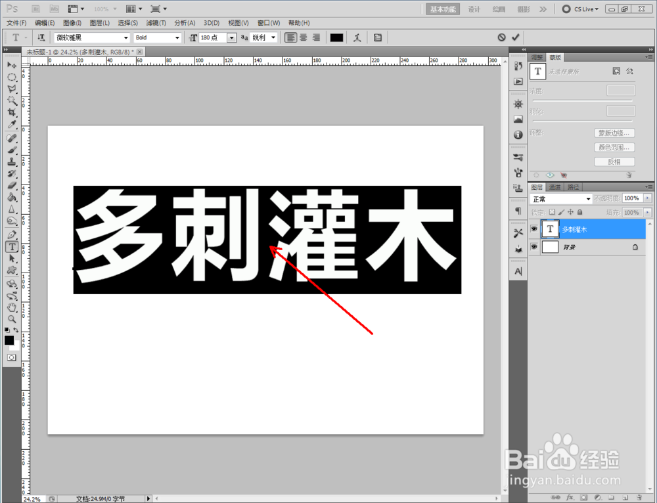The height and width of the screenshot is (503, 657).
Task: Toggle text orientation icon
Action: click(x=41, y=37)
